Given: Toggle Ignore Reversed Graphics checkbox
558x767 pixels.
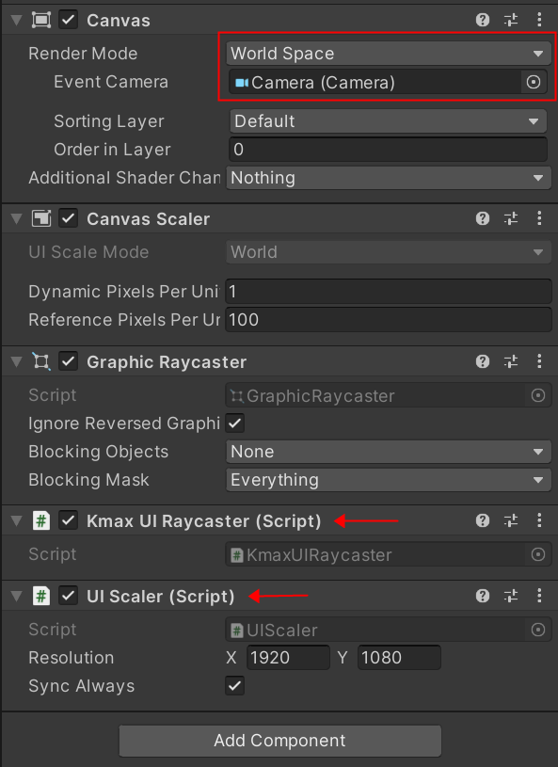Looking at the screenshot, I should click(x=234, y=423).
